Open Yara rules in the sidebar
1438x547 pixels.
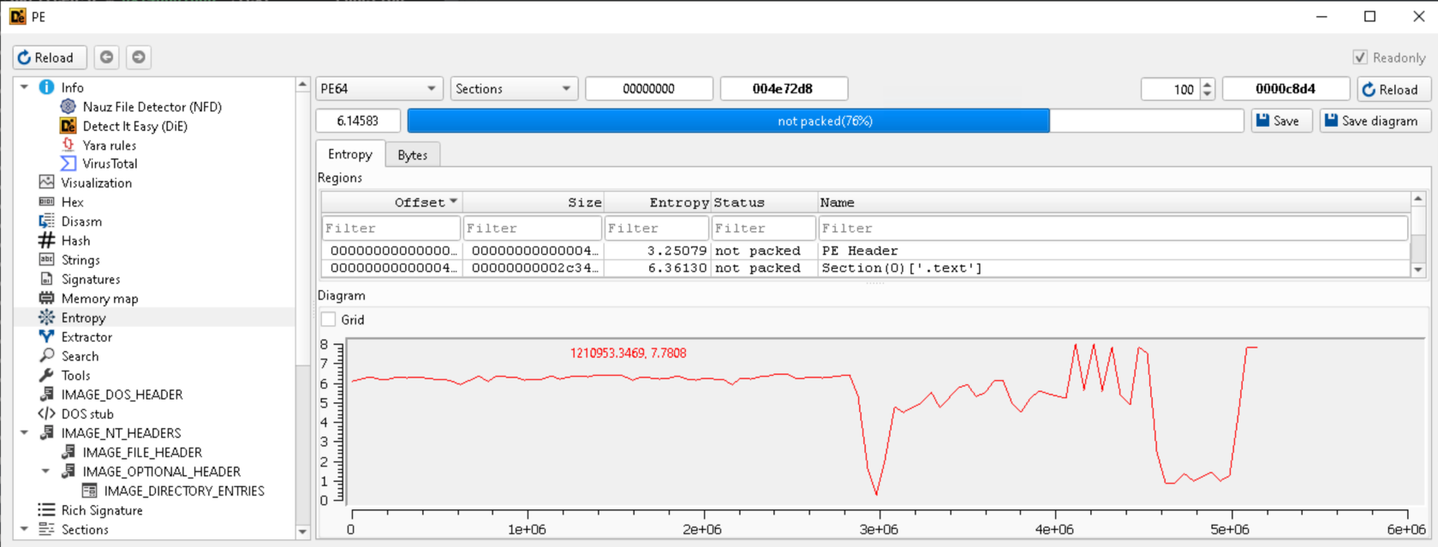pos(109,146)
